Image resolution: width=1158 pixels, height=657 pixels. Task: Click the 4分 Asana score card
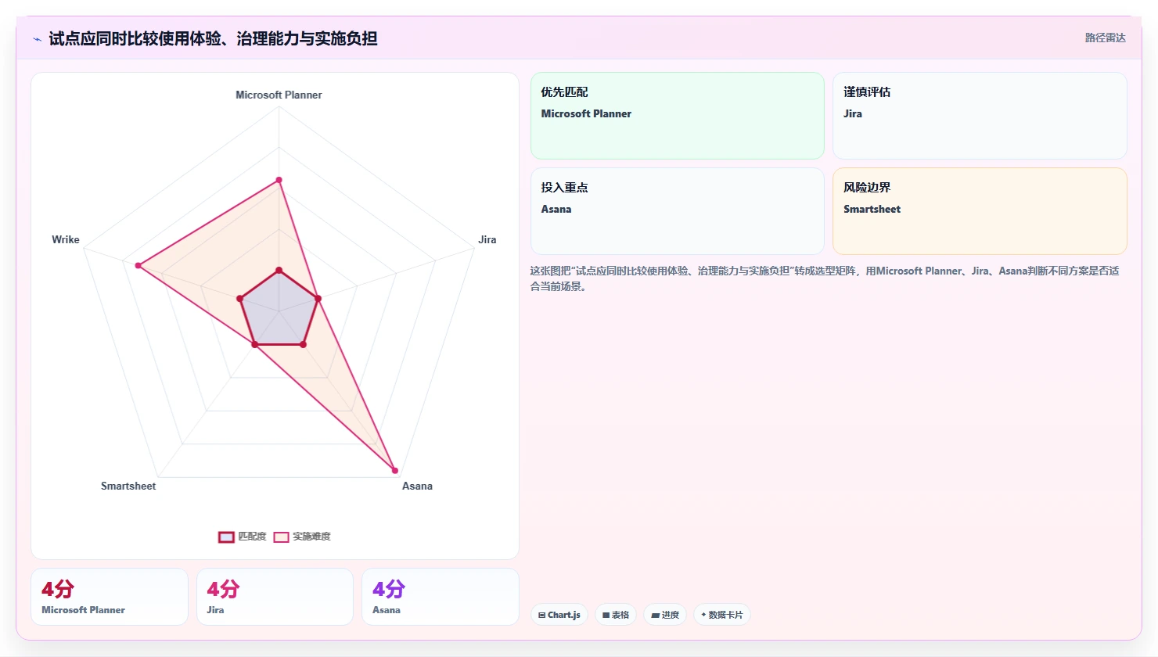[441, 597]
